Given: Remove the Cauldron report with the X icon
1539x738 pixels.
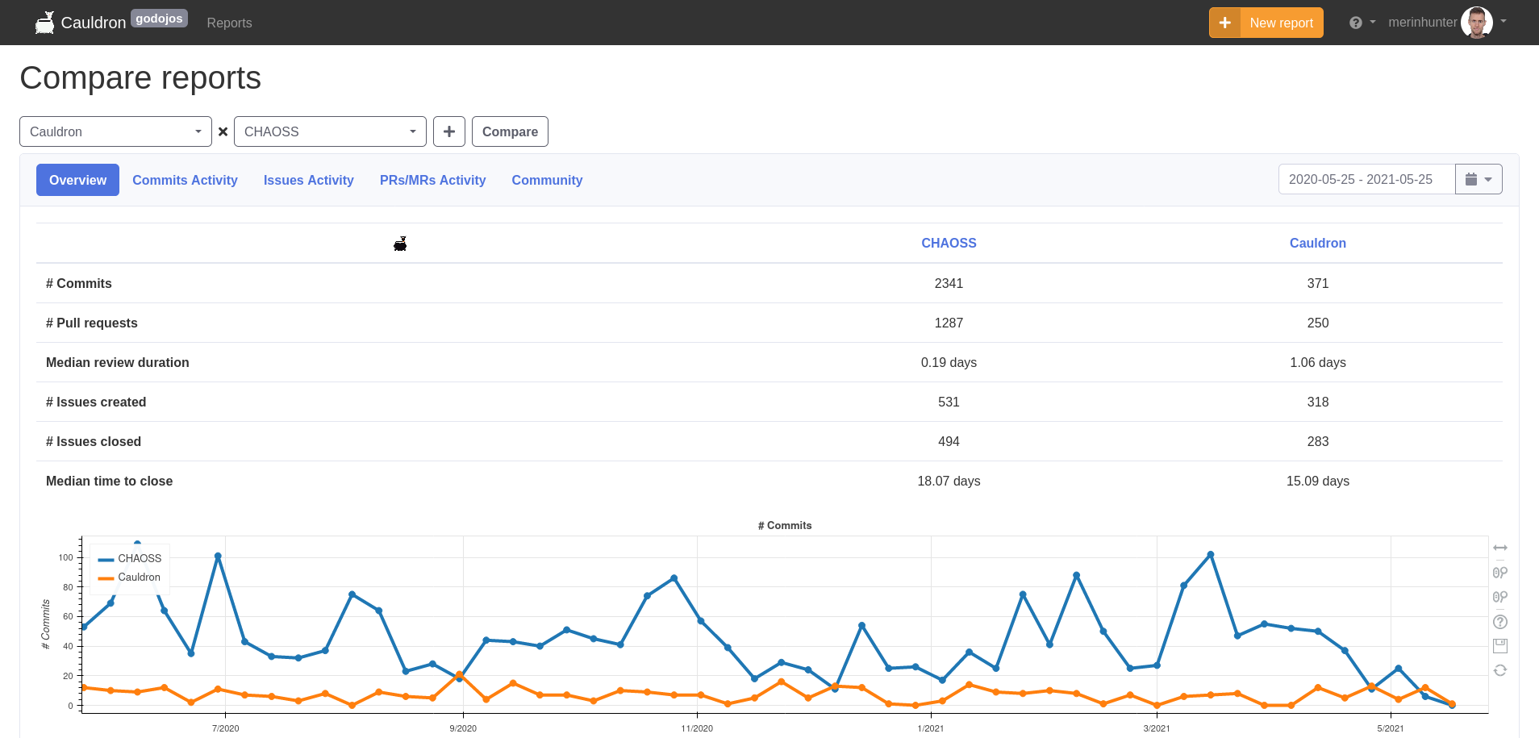Looking at the screenshot, I should [223, 131].
